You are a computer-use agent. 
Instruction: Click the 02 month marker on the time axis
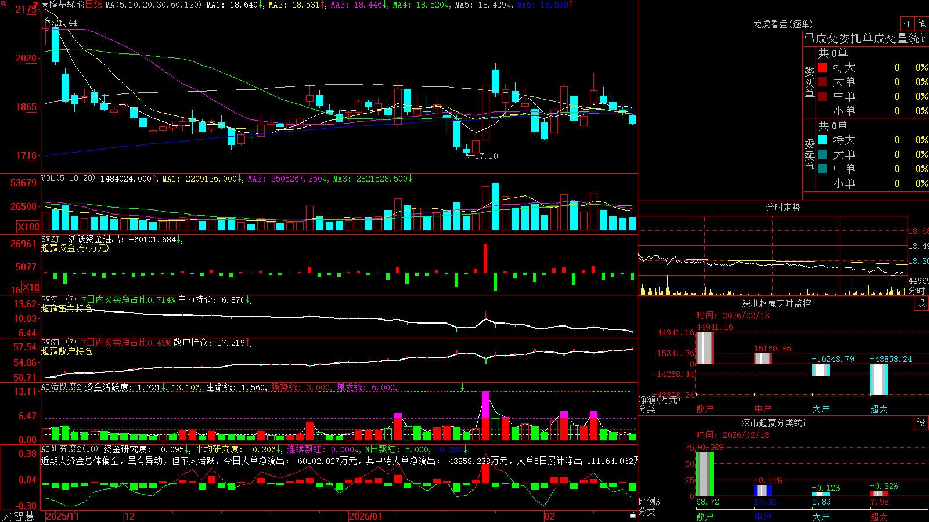pos(550,516)
